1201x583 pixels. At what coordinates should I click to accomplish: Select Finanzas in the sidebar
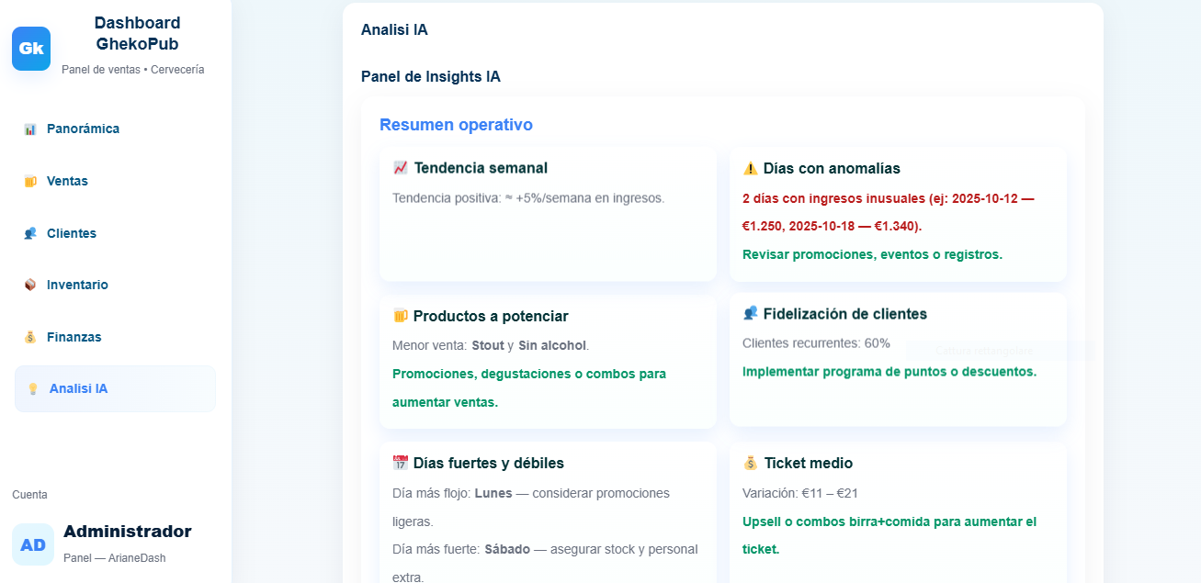pyautogui.click(x=74, y=338)
